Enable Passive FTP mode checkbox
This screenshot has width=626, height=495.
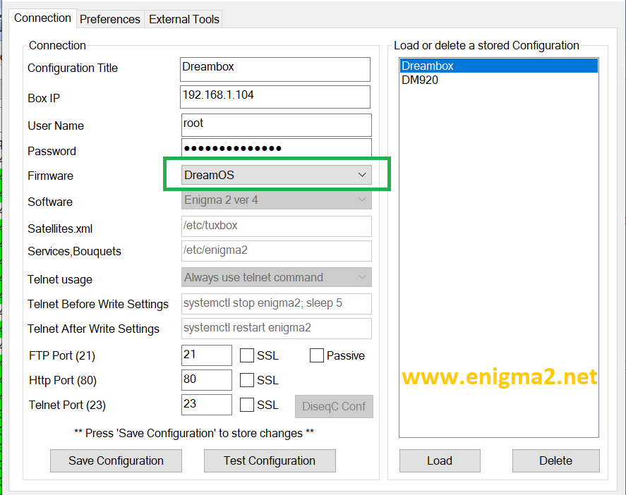tap(317, 355)
